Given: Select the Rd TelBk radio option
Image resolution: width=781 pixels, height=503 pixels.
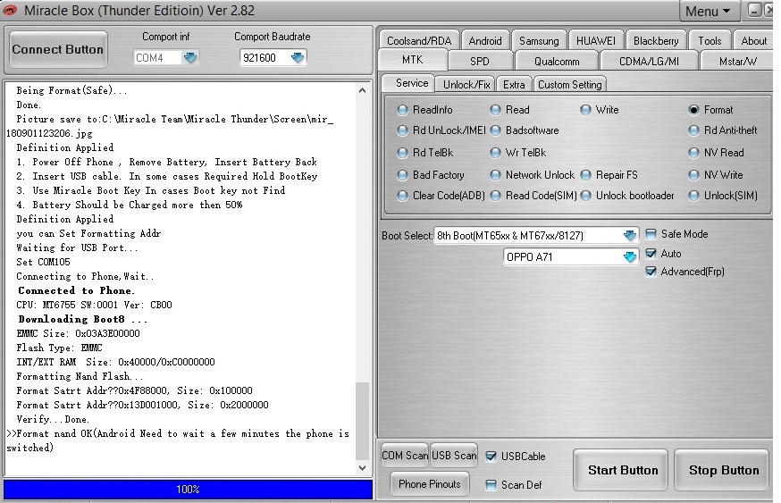Looking at the screenshot, I should click(402, 153).
